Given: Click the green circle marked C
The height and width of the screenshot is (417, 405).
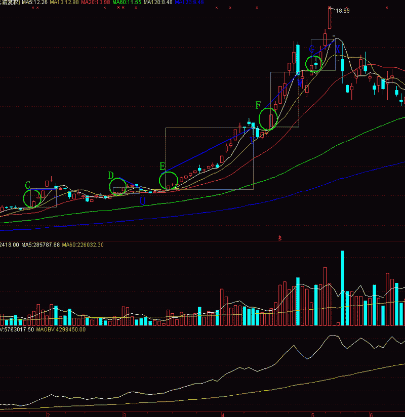Looking at the screenshot, I should [x=33, y=198].
